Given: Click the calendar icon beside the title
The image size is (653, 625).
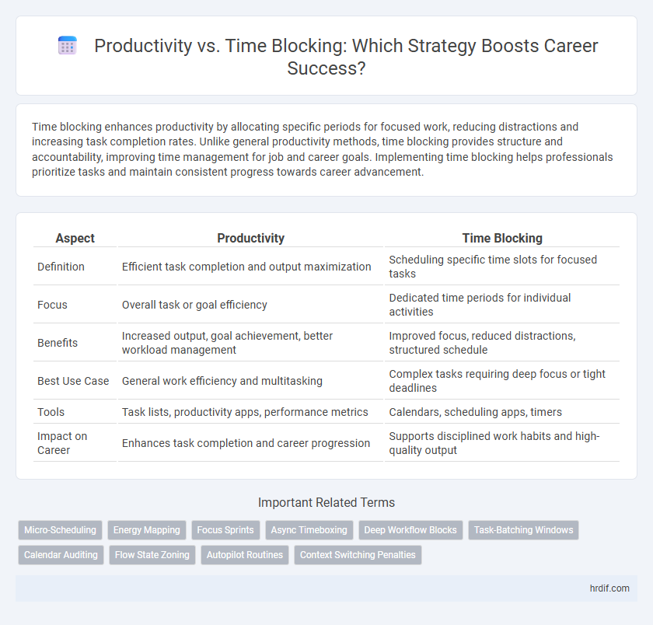Looking at the screenshot, I should (67, 45).
